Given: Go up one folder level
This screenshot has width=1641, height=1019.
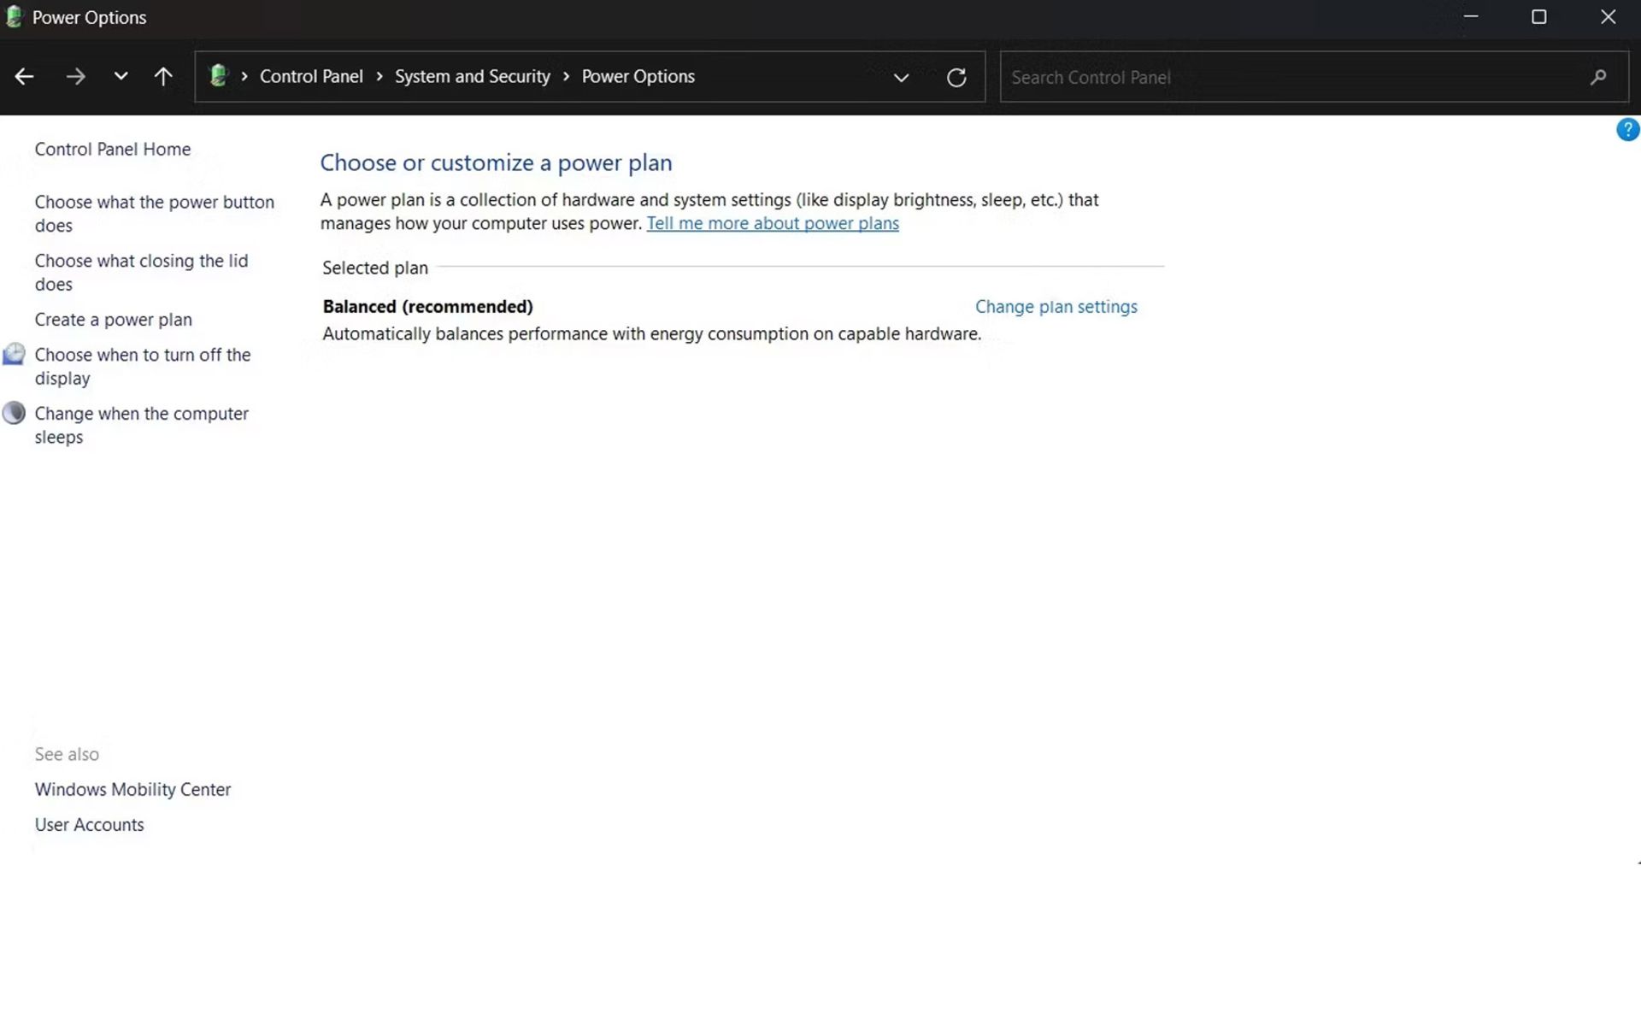Looking at the screenshot, I should click(162, 77).
